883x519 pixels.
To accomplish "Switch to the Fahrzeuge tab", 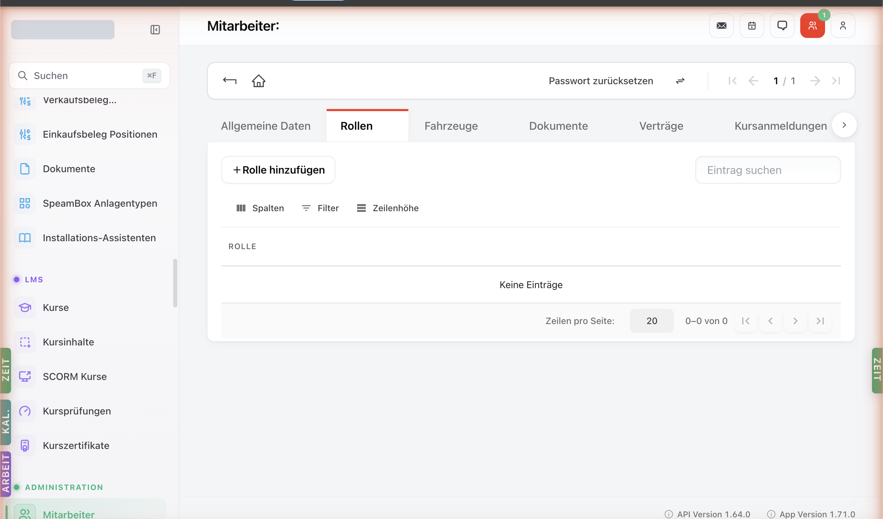I will 451,126.
